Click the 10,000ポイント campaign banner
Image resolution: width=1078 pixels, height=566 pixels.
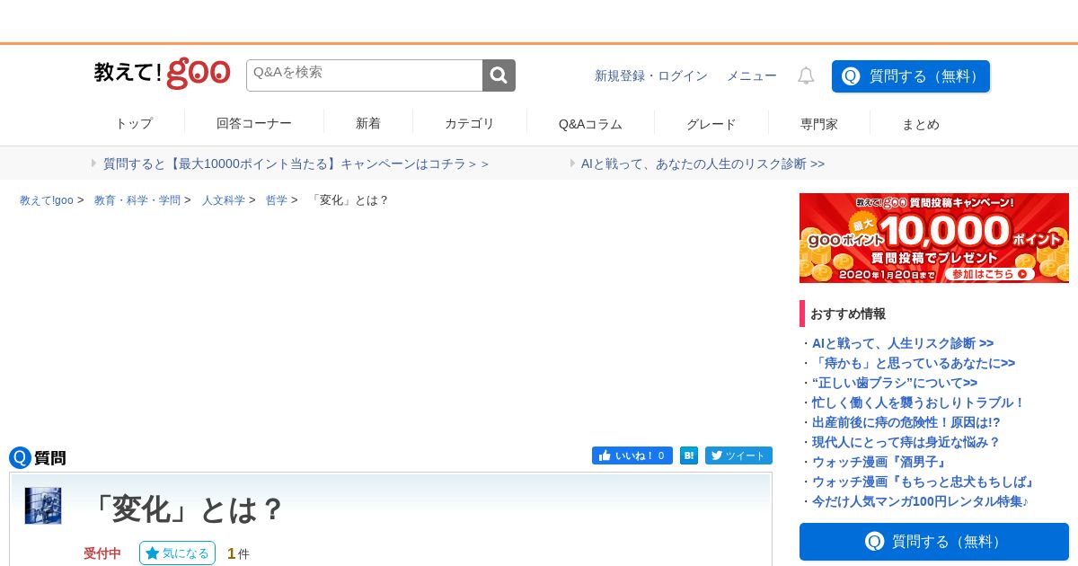point(934,238)
